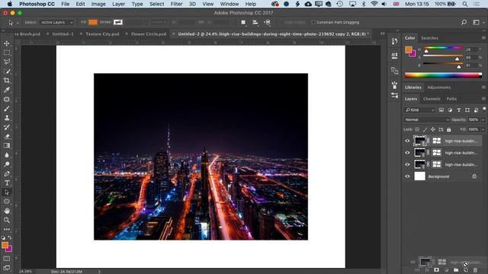Image resolution: width=488 pixels, height=274 pixels.
Task: Select the Eyedropper tool
Action: point(7,90)
